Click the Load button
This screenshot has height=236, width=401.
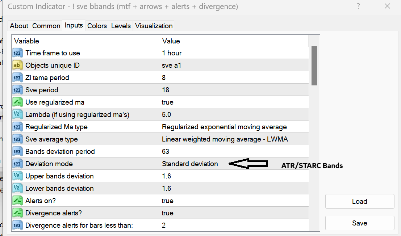click(x=359, y=201)
